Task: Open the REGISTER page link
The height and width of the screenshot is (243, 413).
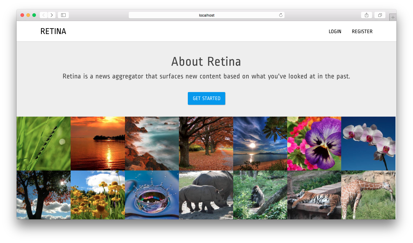Action: coord(362,31)
